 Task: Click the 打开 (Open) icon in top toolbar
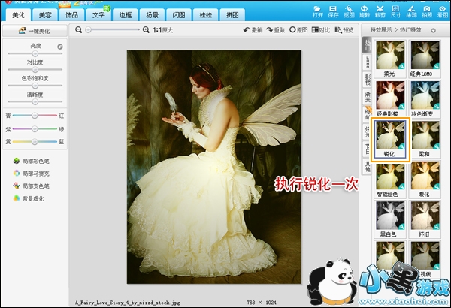coord(318,10)
